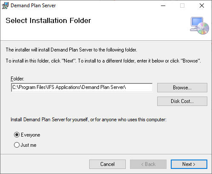Click the 'Install Demand Plan Server for yourself' prompt
Image resolution: width=212 pixels, height=174 pixels.
tap(88, 120)
